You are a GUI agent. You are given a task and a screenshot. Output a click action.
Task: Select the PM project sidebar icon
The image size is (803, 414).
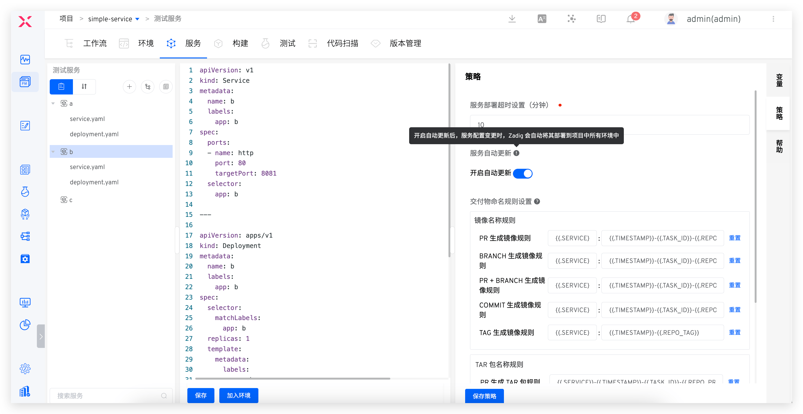click(25, 82)
